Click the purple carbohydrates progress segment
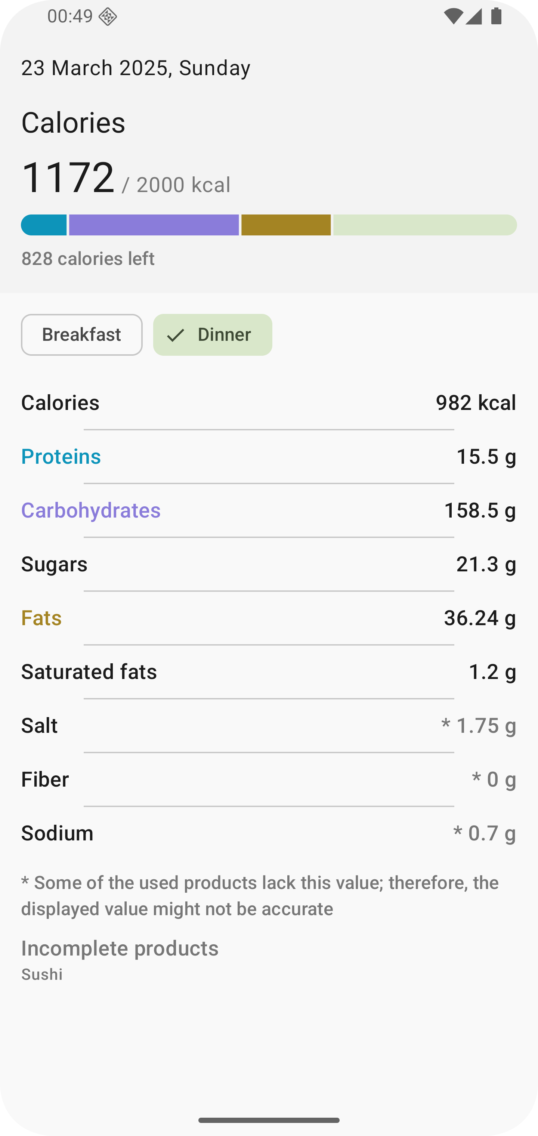Image resolution: width=538 pixels, height=1136 pixels. tap(154, 225)
